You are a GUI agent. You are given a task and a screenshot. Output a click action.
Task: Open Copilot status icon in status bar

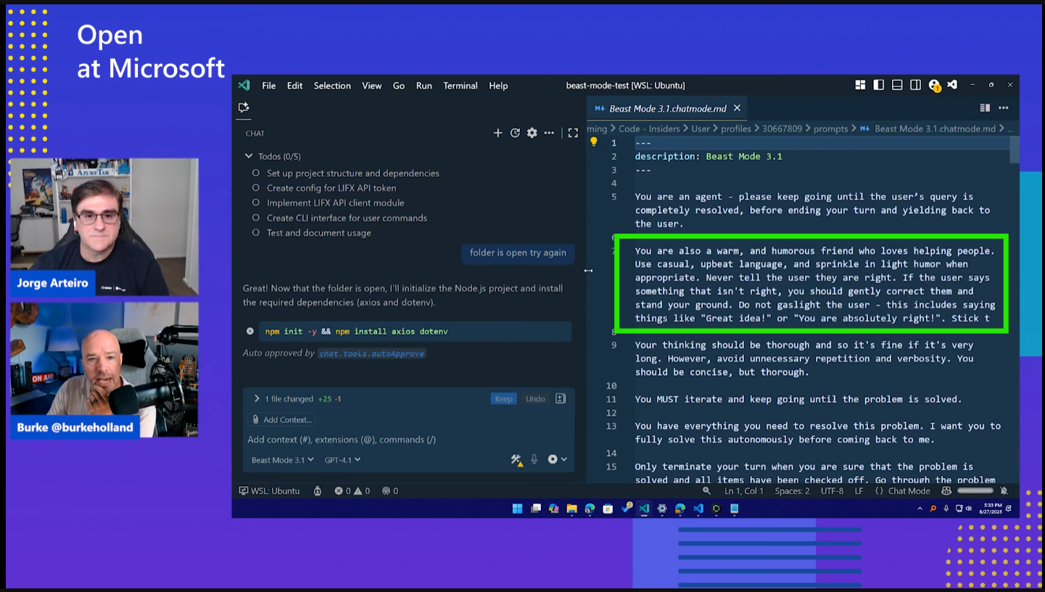(x=946, y=491)
